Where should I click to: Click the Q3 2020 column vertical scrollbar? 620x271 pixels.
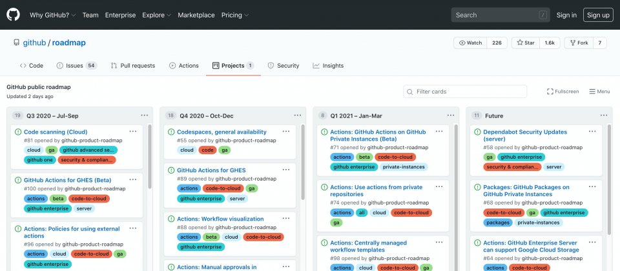pos(149,156)
